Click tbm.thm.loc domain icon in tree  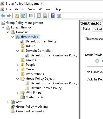[x=17, y=37]
